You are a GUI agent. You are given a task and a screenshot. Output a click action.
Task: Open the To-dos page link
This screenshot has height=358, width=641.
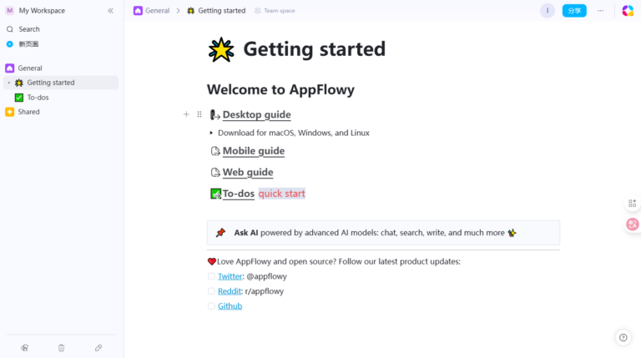tap(239, 194)
